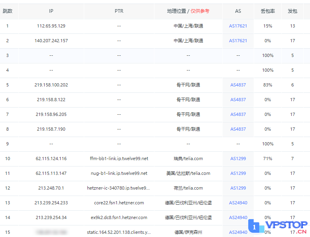Open AS17621 link in hop 2 row
The height and width of the screenshot is (237, 310).
point(238,41)
